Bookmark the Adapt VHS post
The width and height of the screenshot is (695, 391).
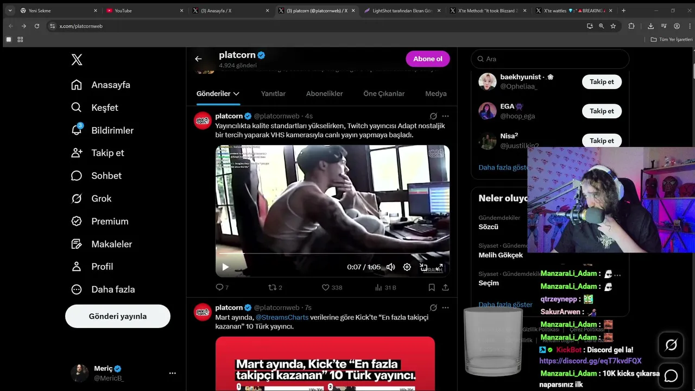tap(432, 287)
